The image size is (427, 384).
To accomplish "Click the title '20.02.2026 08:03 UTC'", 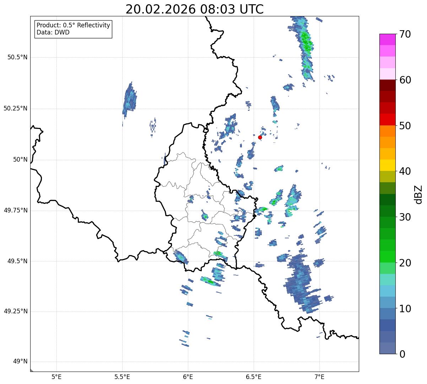I will pyautogui.click(x=195, y=9).
